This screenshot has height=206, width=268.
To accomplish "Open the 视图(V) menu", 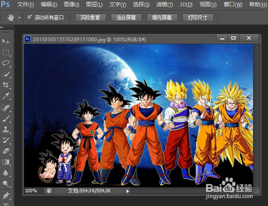I will [x=208, y=4].
